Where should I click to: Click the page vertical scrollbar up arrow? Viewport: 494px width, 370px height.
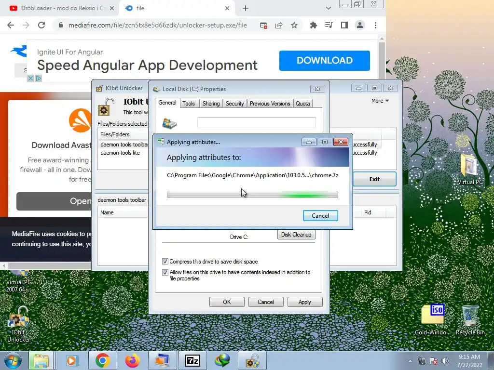click(x=382, y=39)
